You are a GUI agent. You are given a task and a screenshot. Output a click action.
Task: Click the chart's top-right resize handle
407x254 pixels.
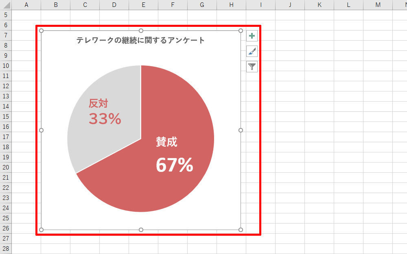pos(241,31)
